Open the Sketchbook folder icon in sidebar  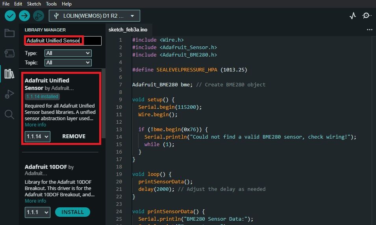[x=9, y=33]
